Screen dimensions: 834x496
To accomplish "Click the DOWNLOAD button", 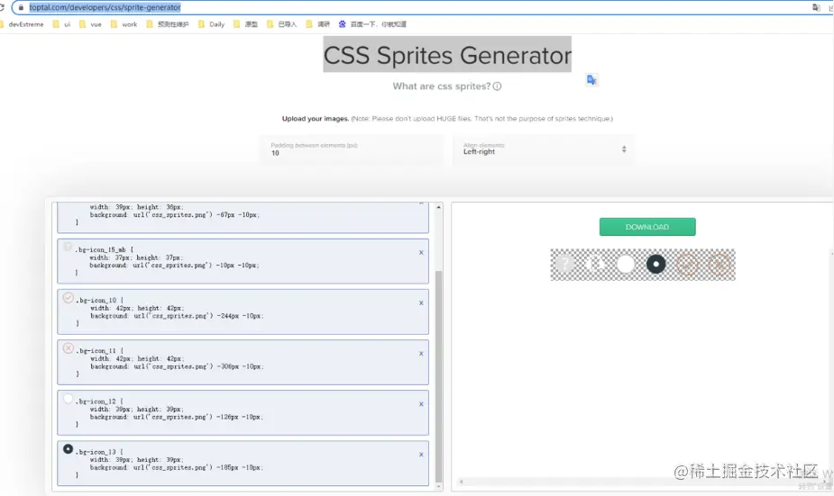I will pos(647,227).
